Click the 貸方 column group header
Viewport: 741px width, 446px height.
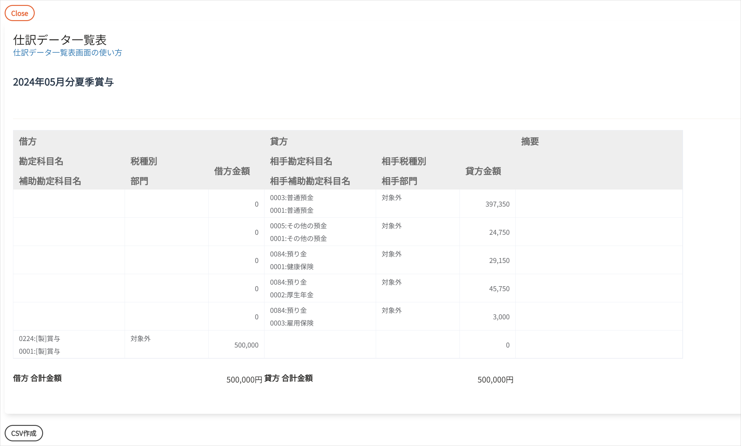click(x=279, y=142)
